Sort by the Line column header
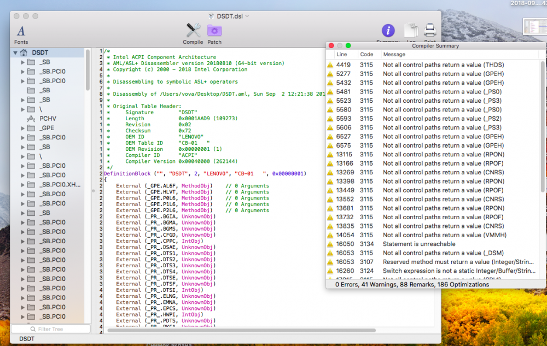This screenshot has width=547, height=346. point(342,54)
